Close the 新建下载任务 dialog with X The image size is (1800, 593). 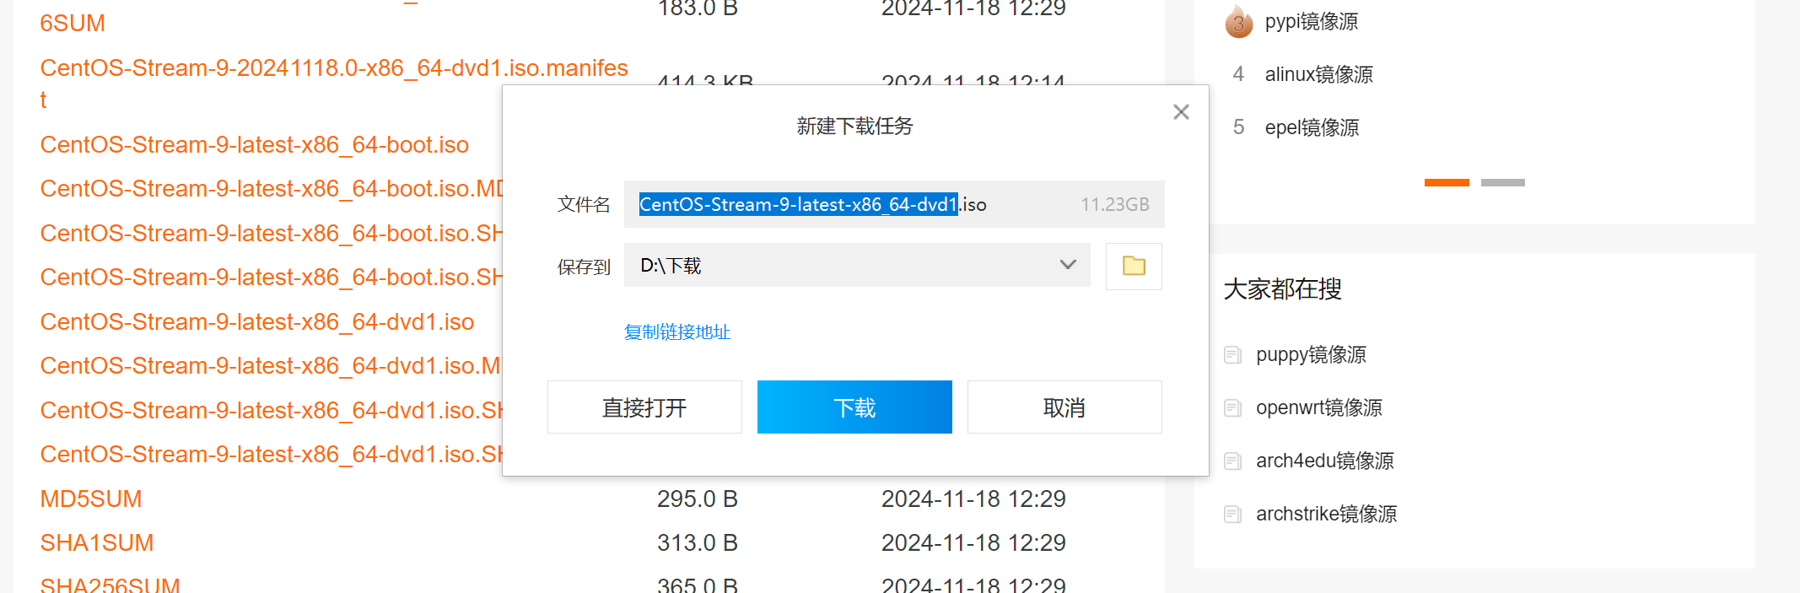[x=1181, y=112]
